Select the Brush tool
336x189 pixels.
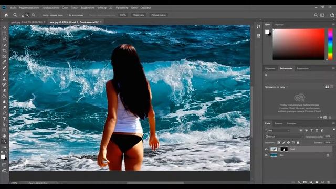click(4, 73)
